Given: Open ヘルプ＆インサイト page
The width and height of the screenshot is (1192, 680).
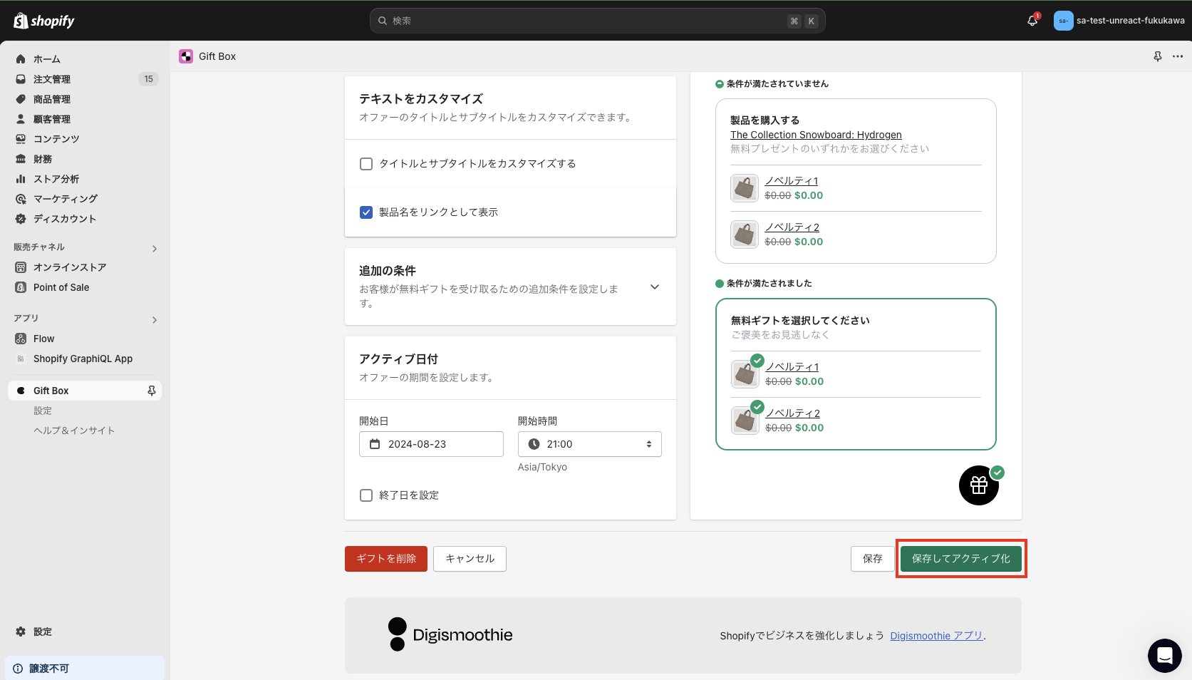Looking at the screenshot, I should click(x=74, y=431).
